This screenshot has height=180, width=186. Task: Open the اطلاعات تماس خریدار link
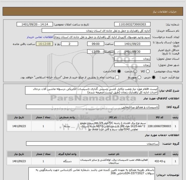click(40, 37)
